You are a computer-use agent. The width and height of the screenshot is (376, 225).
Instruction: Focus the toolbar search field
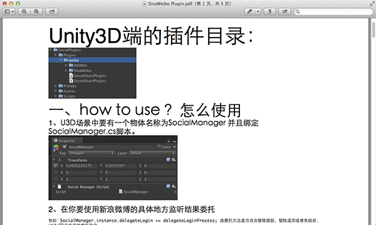point(333,11)
